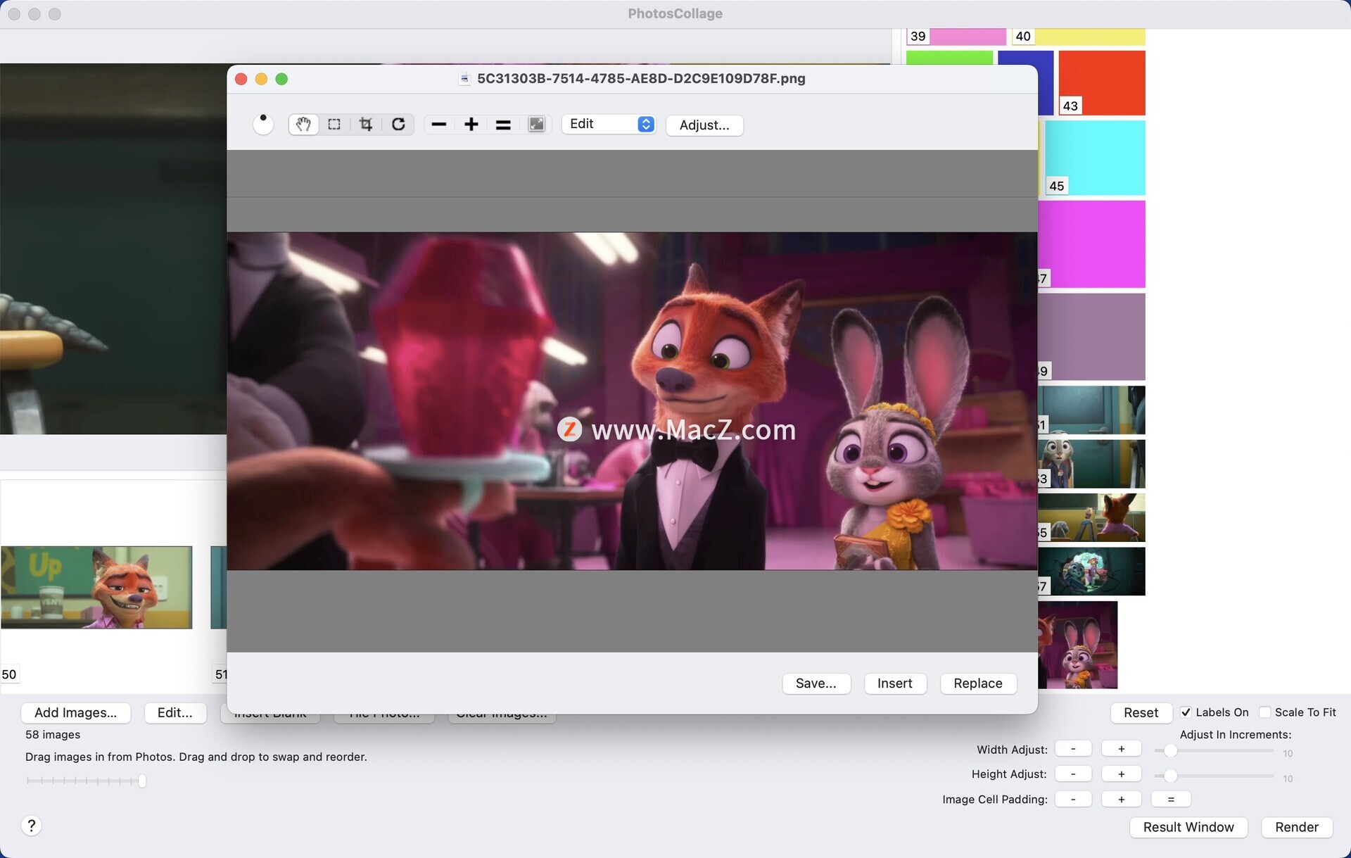Zoom in with the plus icon

[471, 125]
